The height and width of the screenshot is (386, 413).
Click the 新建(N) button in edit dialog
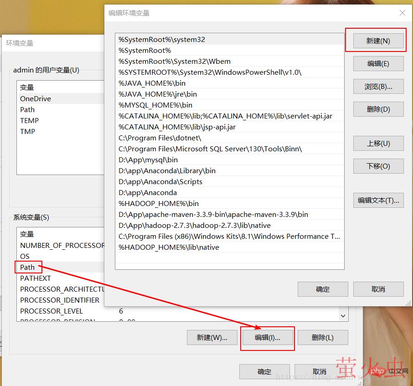click(378, 41)
